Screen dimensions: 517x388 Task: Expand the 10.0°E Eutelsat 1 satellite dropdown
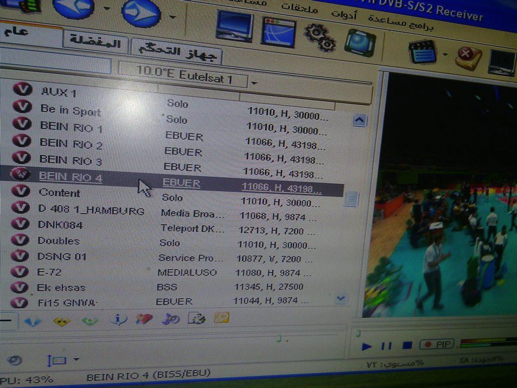tap(254, 83)
